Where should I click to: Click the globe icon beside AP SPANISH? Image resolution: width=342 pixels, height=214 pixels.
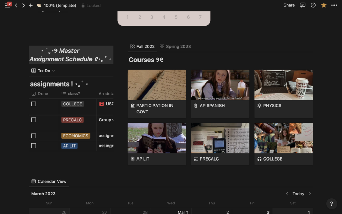pos(196,106)
